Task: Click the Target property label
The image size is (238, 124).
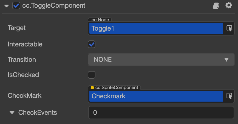Action: (x=17, y=28)
